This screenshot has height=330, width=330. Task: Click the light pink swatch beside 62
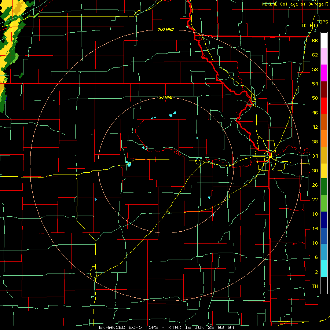click(324, 56)
